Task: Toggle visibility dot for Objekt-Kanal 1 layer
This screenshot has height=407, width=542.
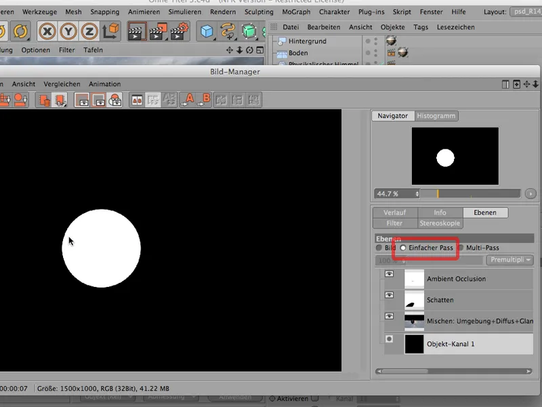Action: [389, 338]
